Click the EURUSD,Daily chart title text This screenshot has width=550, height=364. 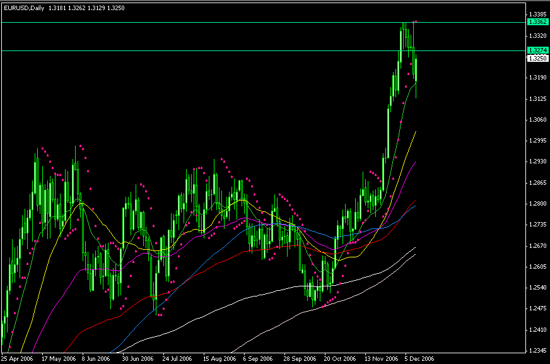tap(24, 8)
